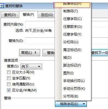Select 任意数字(G) in the menu
Viewport: 108px width, 109px height.
[x=73, y=27]
